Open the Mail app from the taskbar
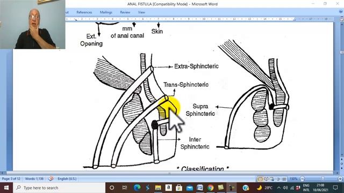The image size is (344, 193). point(190,188)
